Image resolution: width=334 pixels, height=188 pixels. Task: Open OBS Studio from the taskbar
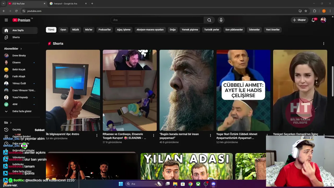[206, 184]
